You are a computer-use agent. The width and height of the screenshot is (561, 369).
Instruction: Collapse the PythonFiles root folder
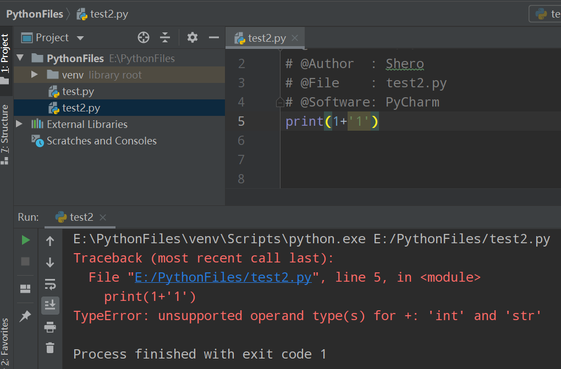click(20, 58)
